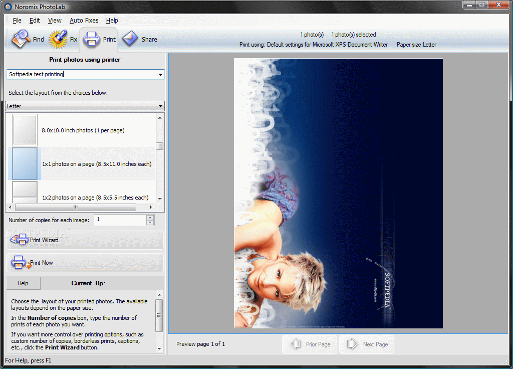Image resolution: width=513 pixels, height=369 pixels.
Task: Select the 1x2 photos layout thumbnail
Action: tap(25, 192)
